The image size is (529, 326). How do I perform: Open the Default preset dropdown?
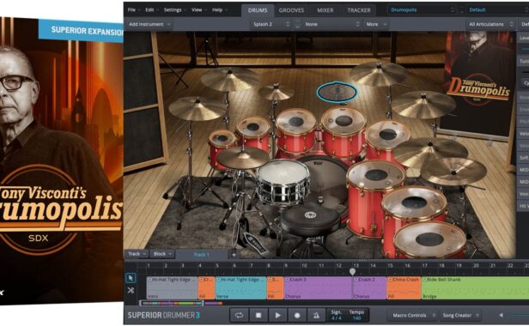(496, 10)
